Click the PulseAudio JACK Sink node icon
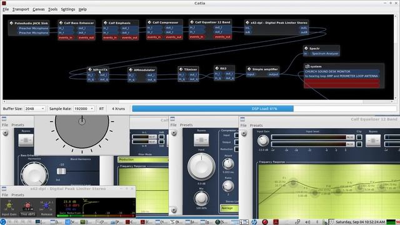 pos(11,23)
